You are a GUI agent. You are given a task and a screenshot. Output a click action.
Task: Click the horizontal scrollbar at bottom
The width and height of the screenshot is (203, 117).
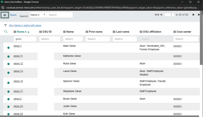[99, 116]
